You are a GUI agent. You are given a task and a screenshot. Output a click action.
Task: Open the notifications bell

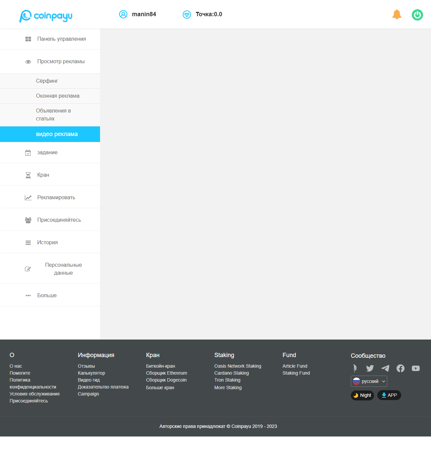[397, 15]
